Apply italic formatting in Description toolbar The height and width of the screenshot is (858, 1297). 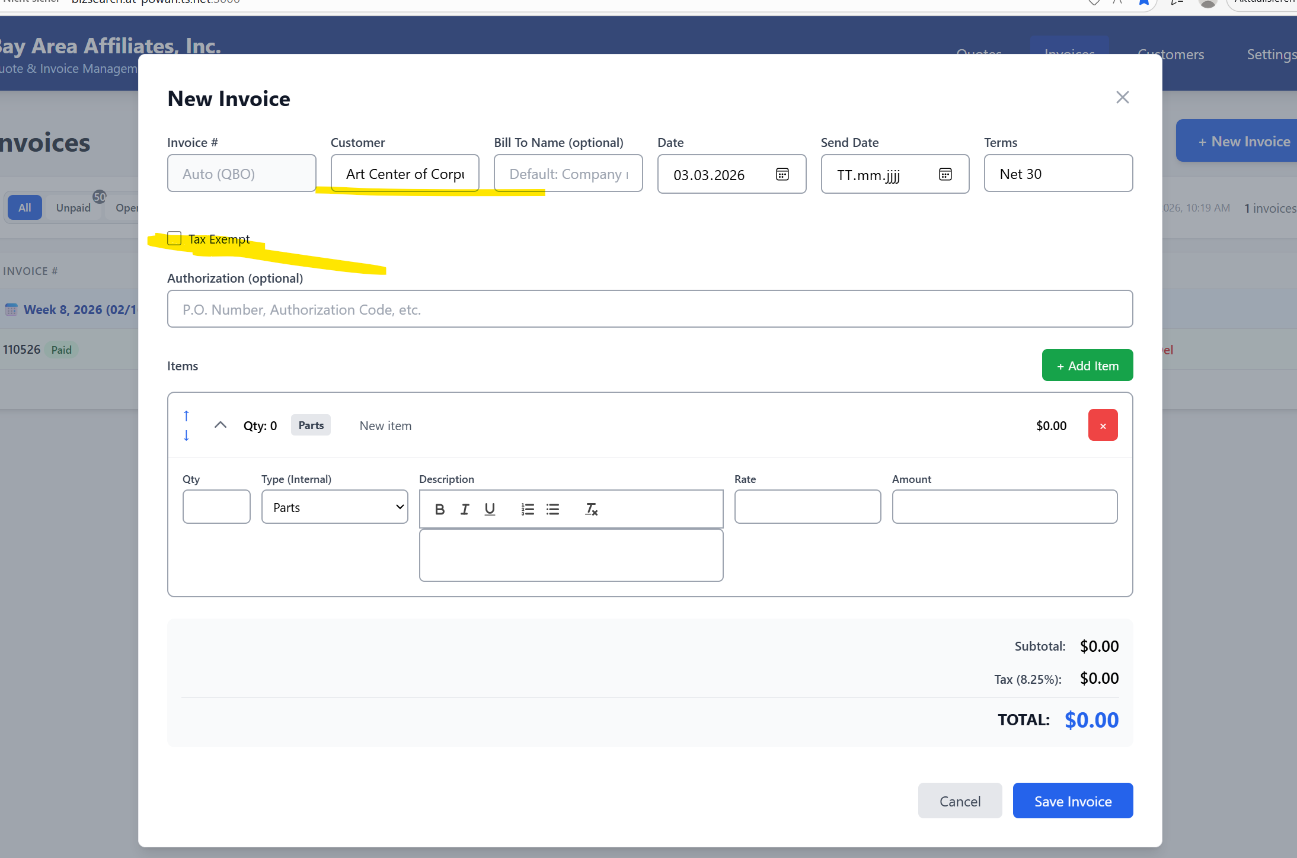pyautogui.click(x=465, y=509)
